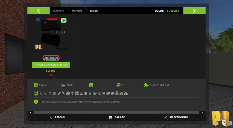The width and height of the screenshot is (233, 128).
Task: Click the green fill-type container icon
Action: coord(36,93)
